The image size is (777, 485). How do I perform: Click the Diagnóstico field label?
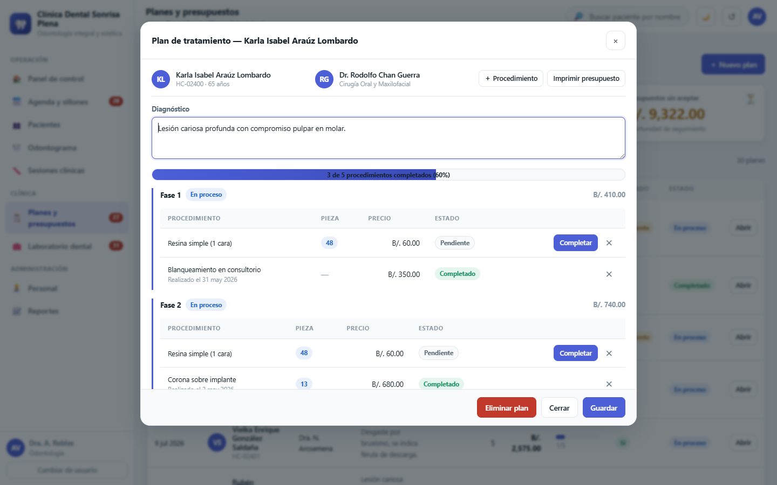pyautogui.click(x=171, y=109)
